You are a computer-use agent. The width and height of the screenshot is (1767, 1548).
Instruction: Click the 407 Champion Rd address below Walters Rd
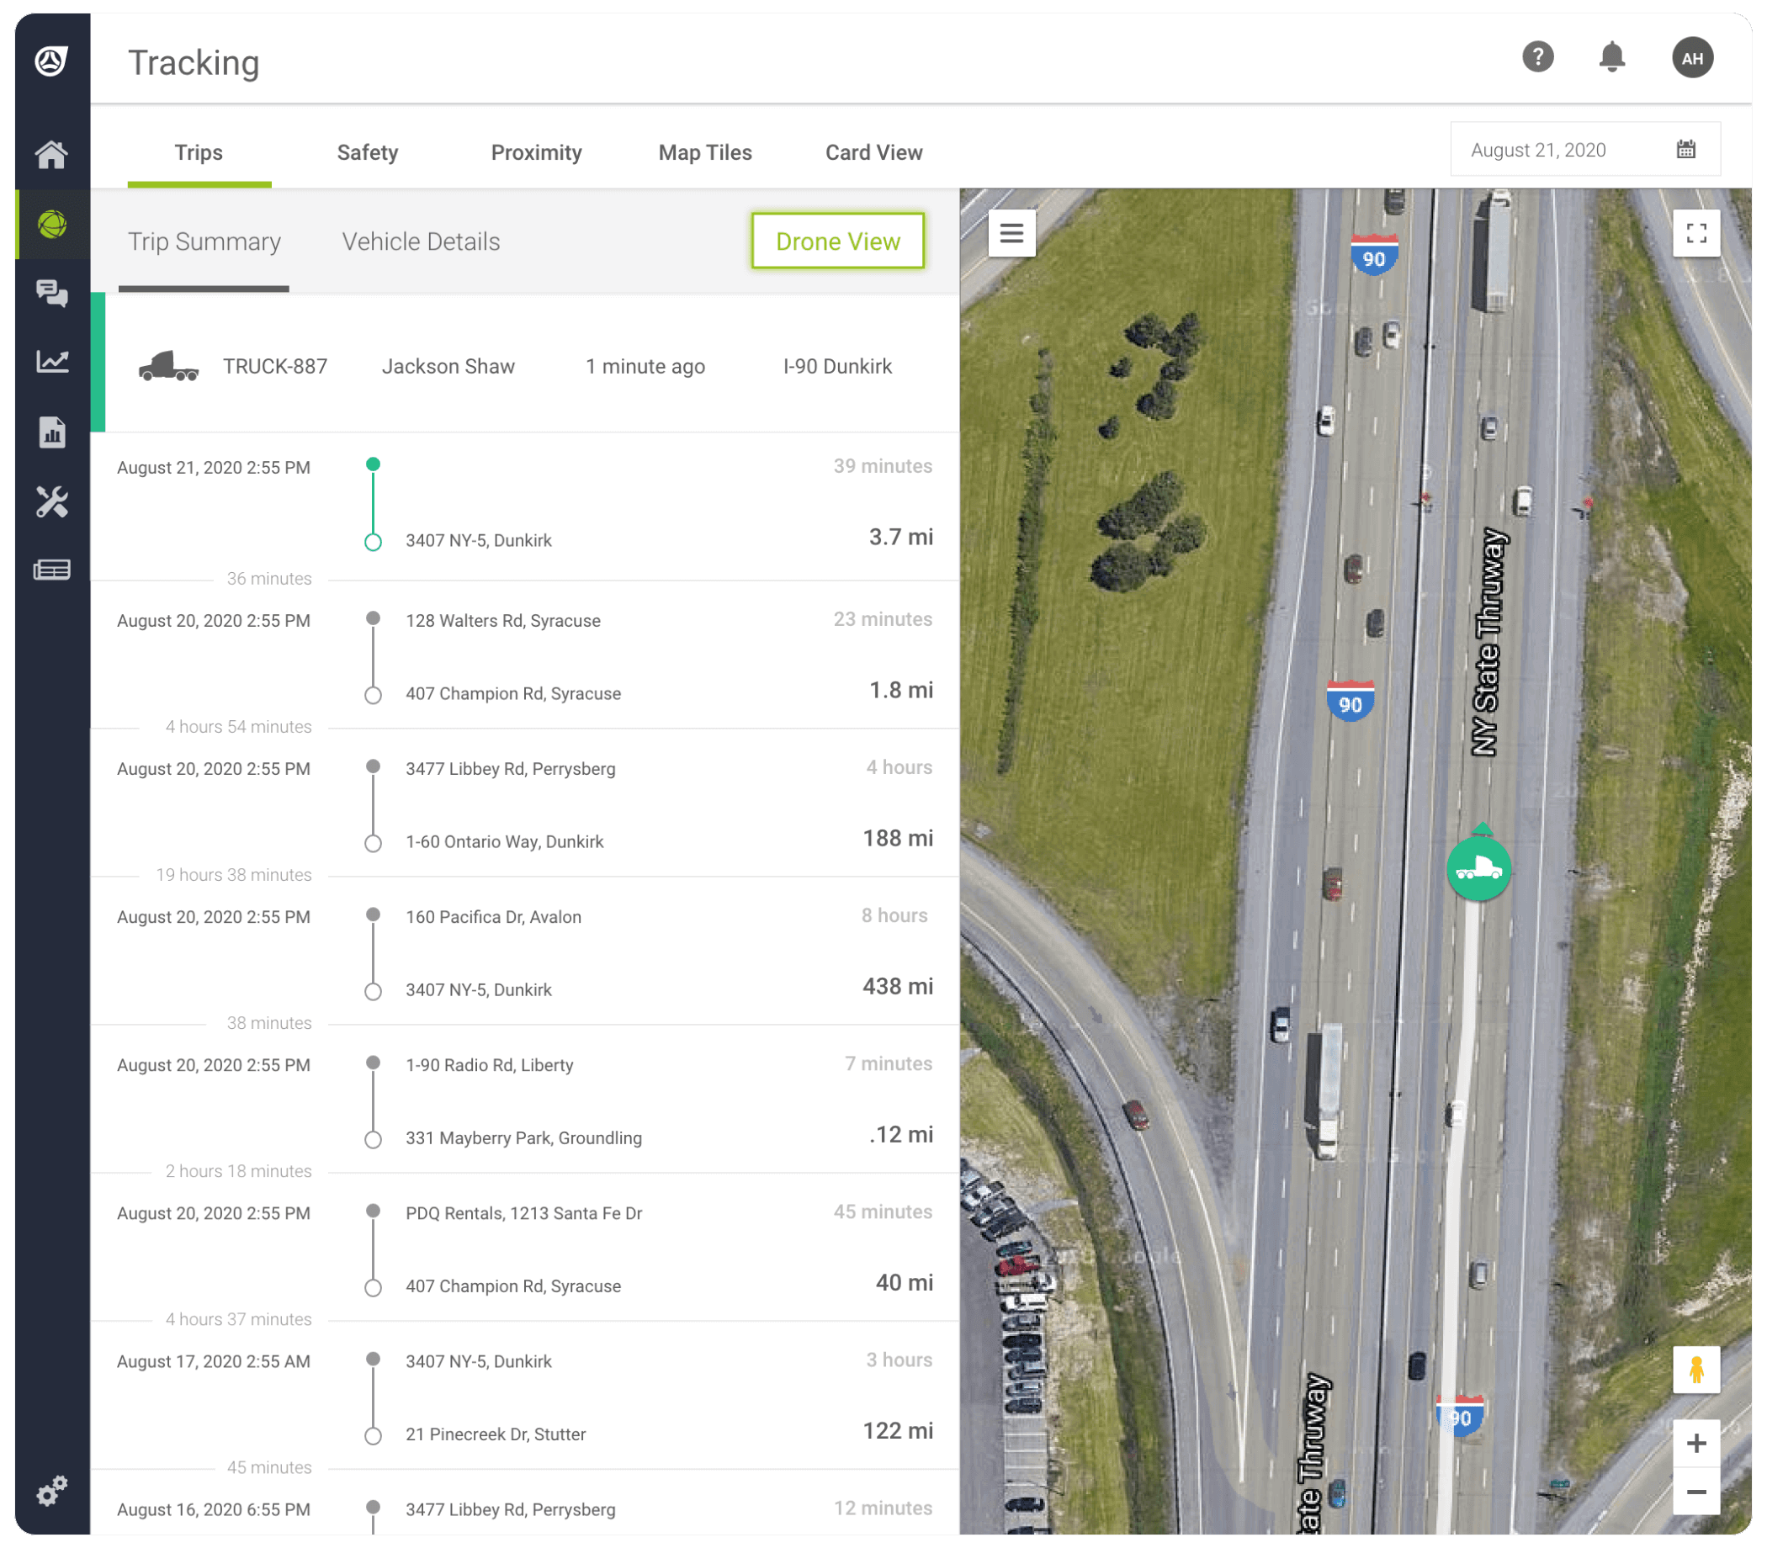513,694
